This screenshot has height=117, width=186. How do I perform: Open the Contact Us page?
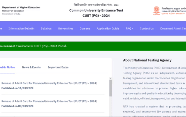[147, 28]
